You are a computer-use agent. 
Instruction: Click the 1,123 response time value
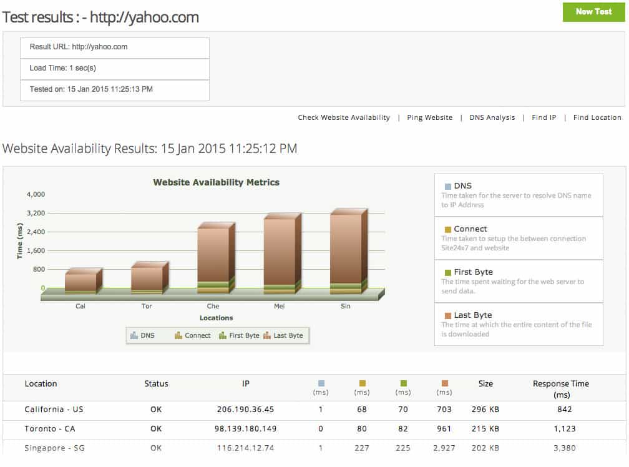pos(564,428)
